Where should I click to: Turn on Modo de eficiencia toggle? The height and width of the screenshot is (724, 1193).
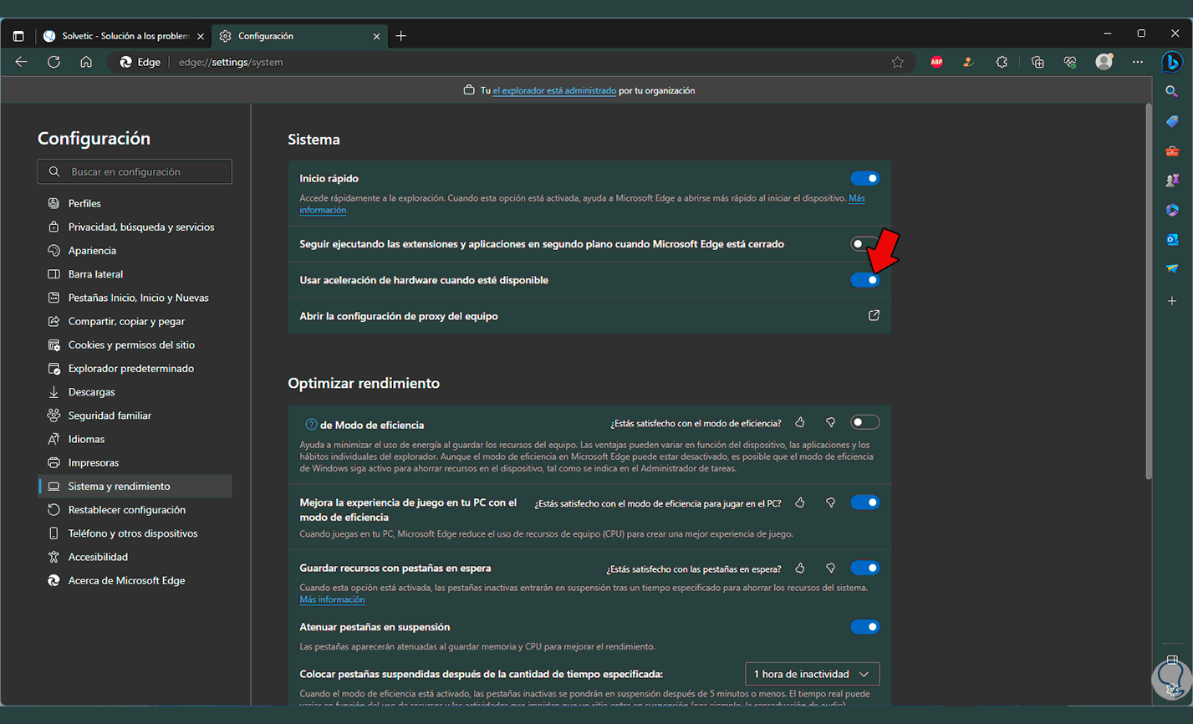864,423
